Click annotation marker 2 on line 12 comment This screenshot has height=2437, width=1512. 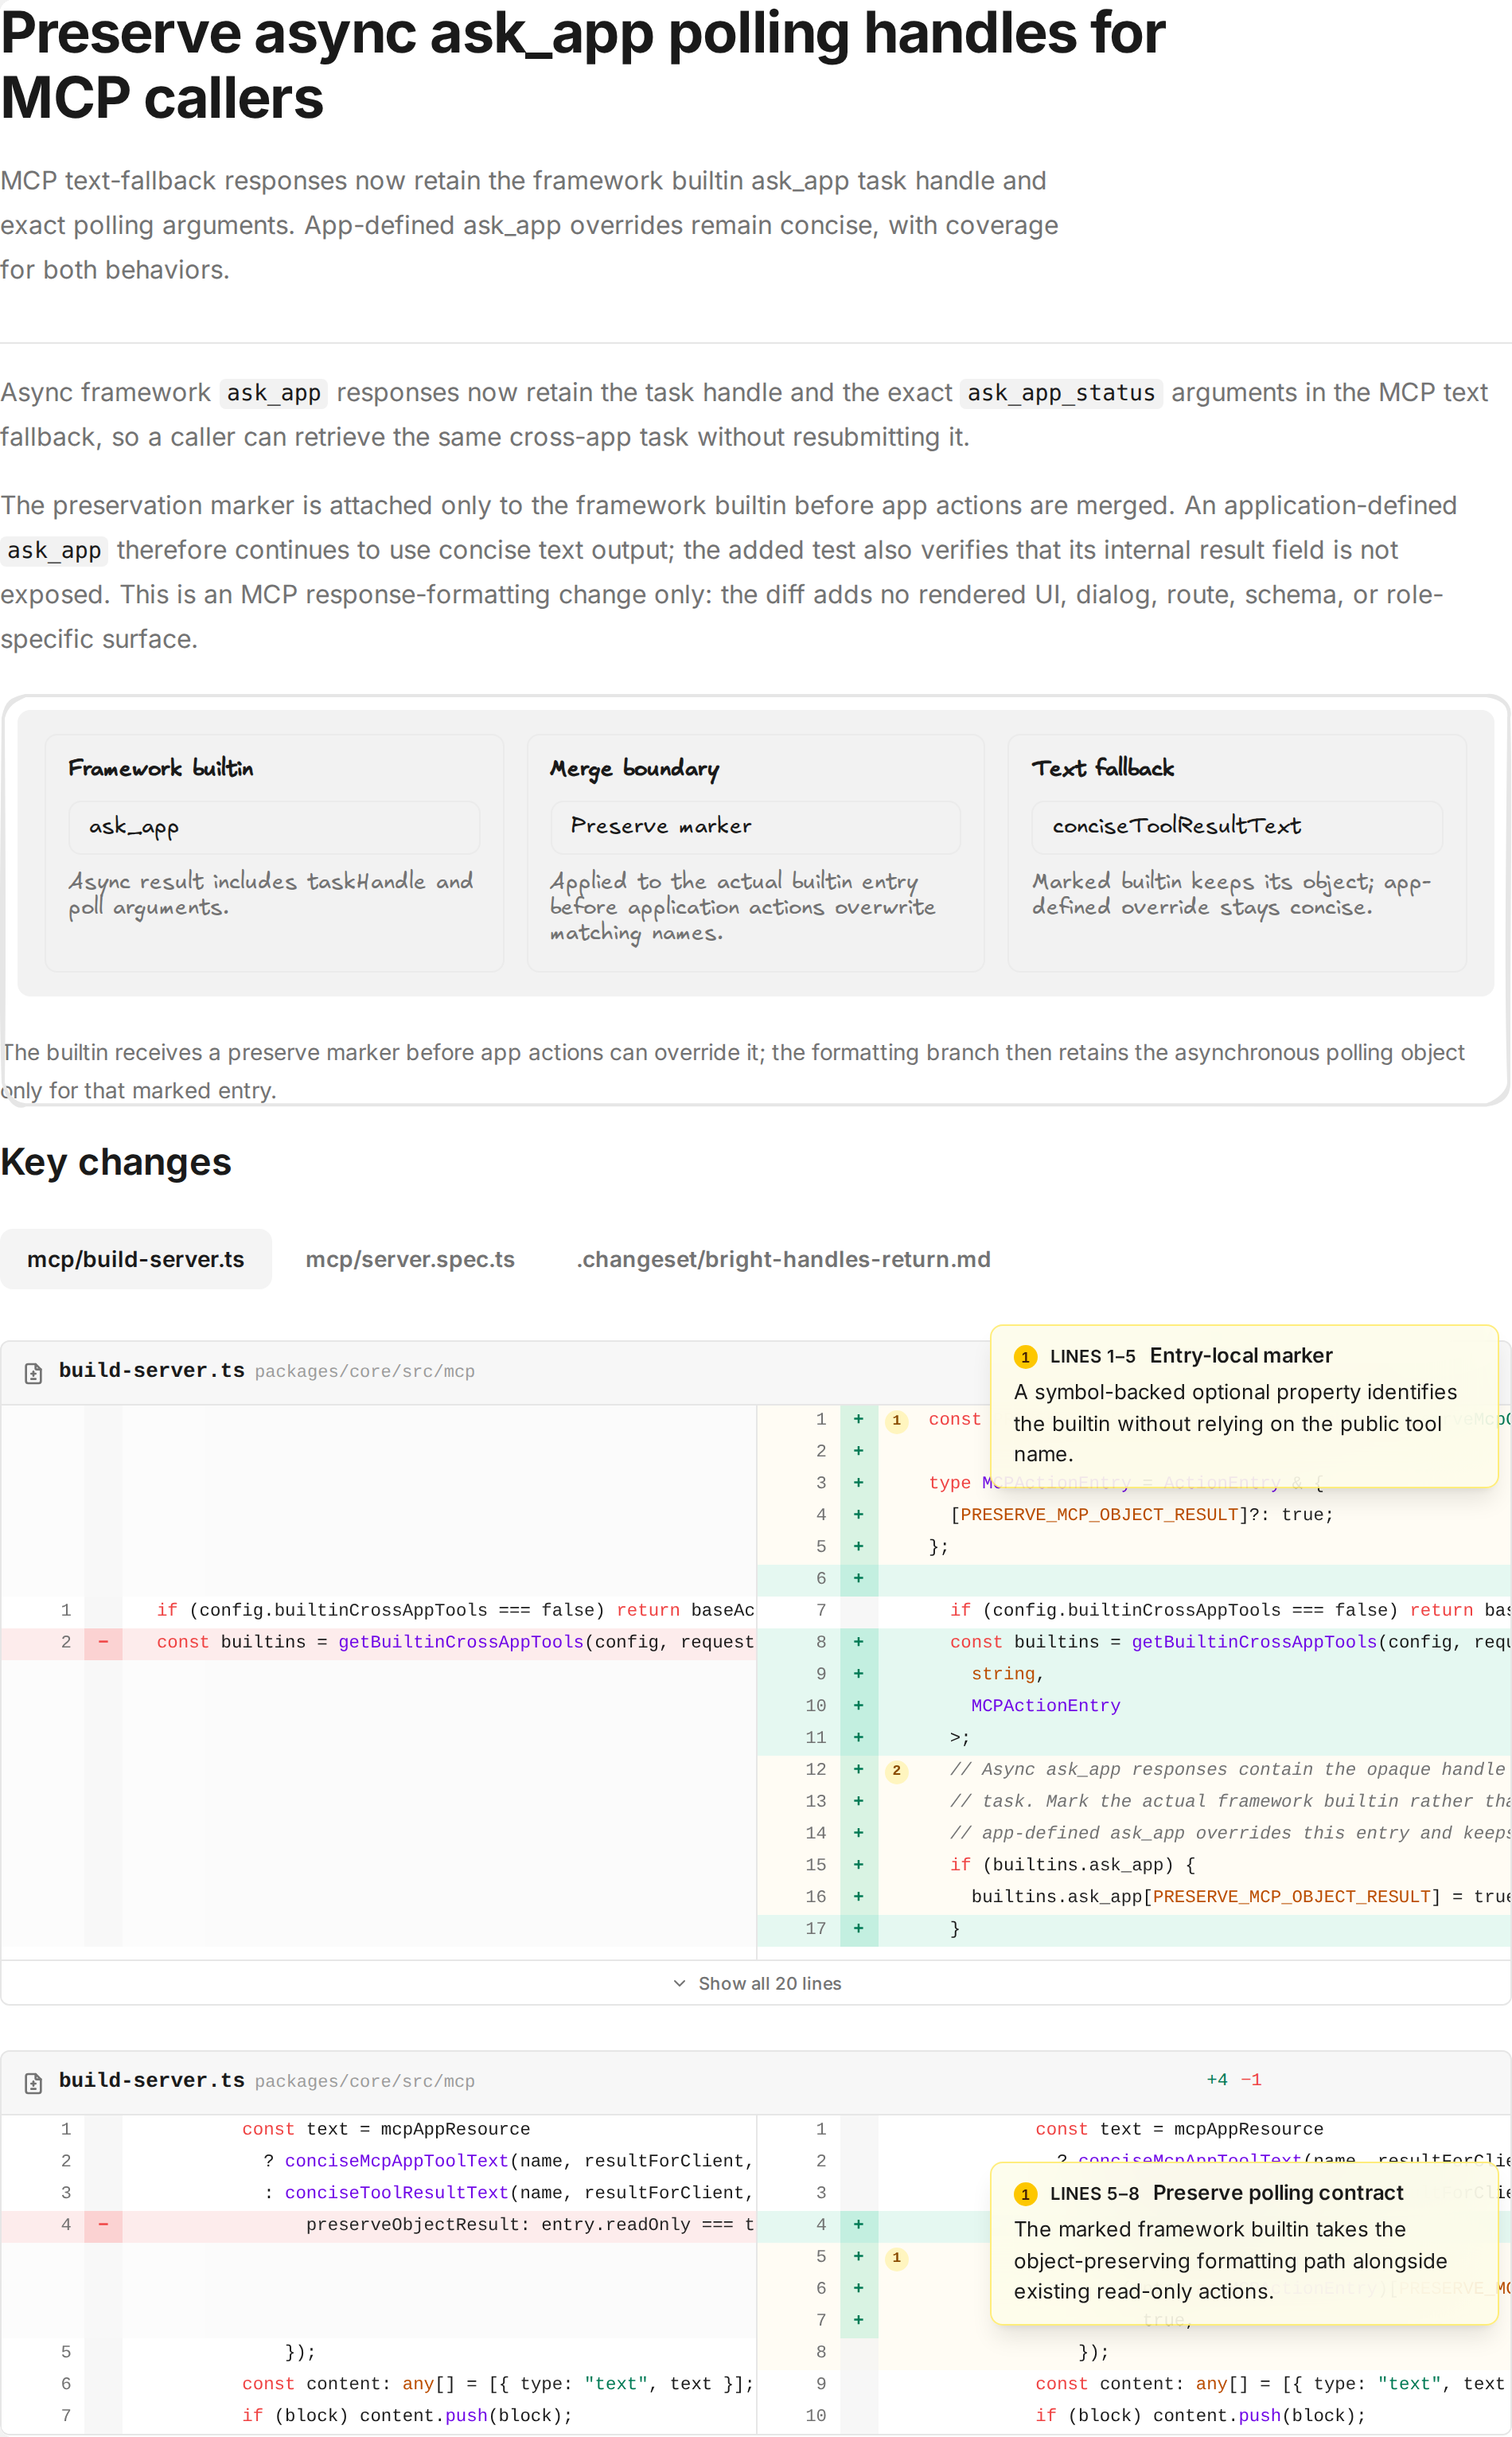click(x=896, y=1770)
